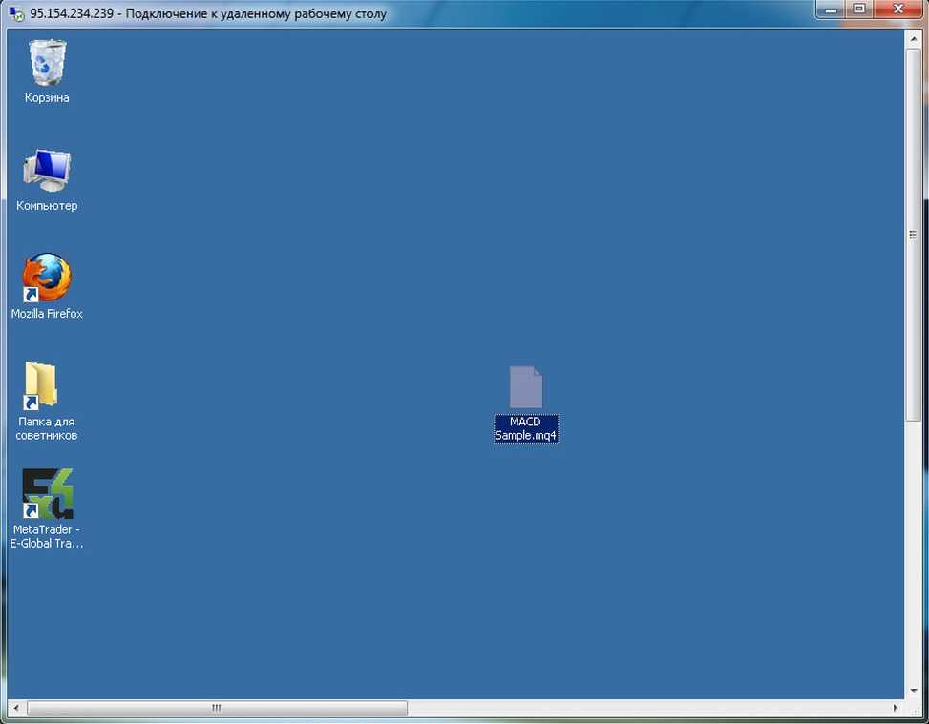
Task: Click the horizontal scrollbar track right of thumb
Action: [649, 709]
